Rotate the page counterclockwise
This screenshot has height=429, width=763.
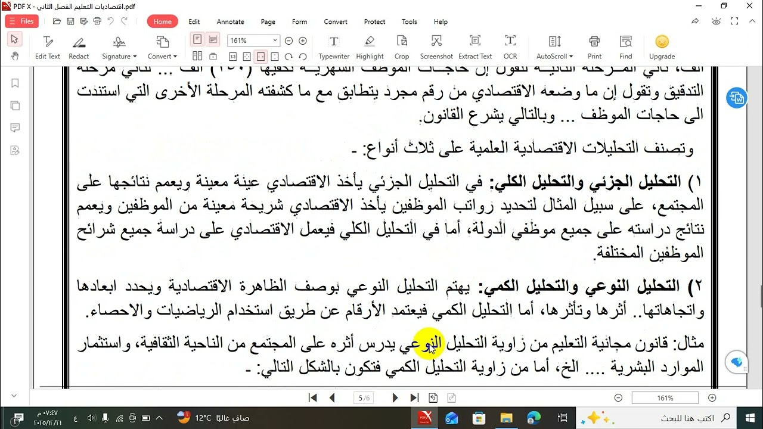coord(303,57)
